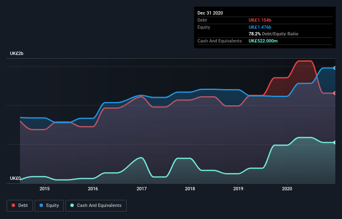The height and width of the screenshot is (219, 342).
Task: Toggle Cash And Equivalents legend button
Action: click(96, 206)
